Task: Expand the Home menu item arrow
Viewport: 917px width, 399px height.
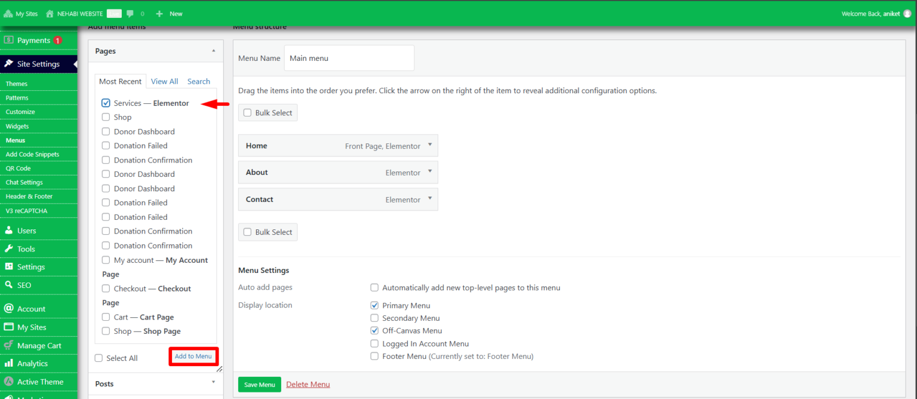Action: (x=430, y=145)
